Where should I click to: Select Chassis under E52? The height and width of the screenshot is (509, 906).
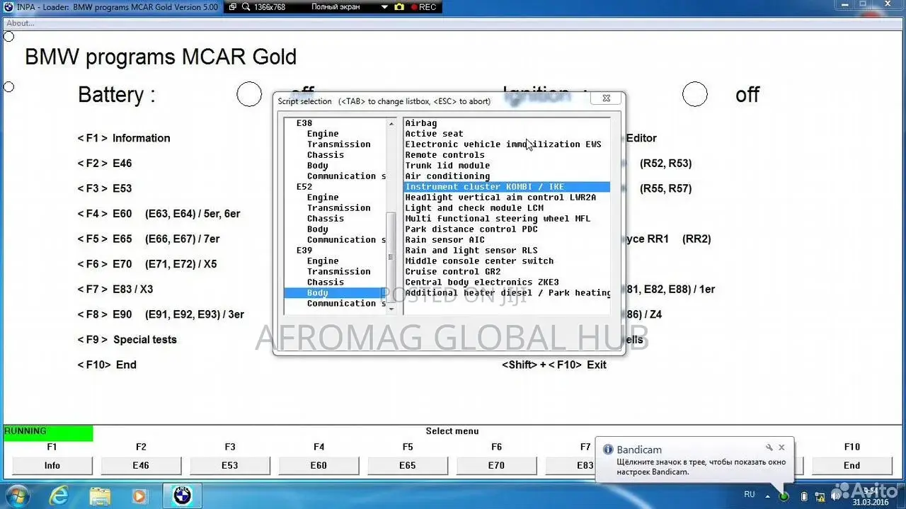tap(326, 219)
